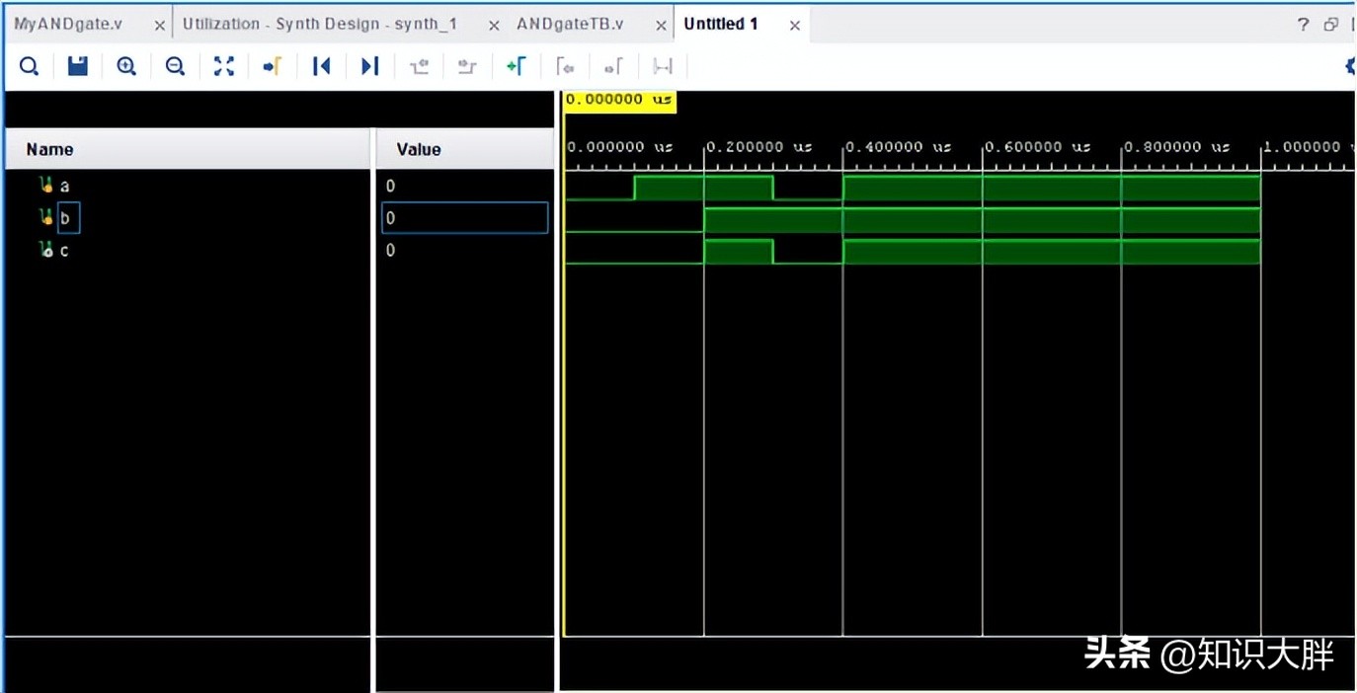Viewport: 1357px width, 693px height.
Task: Apply Zoom Fit to the waveform
Action: (x=223, y=66)
